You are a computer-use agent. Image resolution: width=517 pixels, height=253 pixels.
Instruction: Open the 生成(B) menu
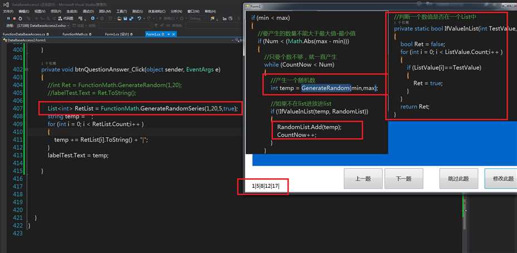(72, 12)
